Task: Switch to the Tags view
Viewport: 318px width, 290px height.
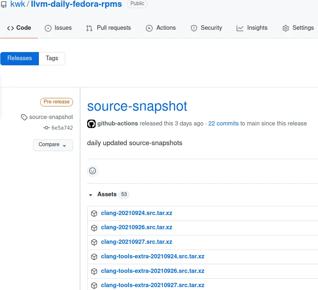Action: click(x=52, y=59)
